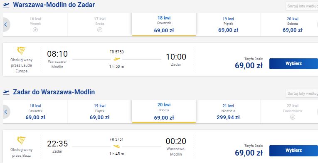
Task: Choose the return 19 kwi Piątek date
Action: (100, 112)
